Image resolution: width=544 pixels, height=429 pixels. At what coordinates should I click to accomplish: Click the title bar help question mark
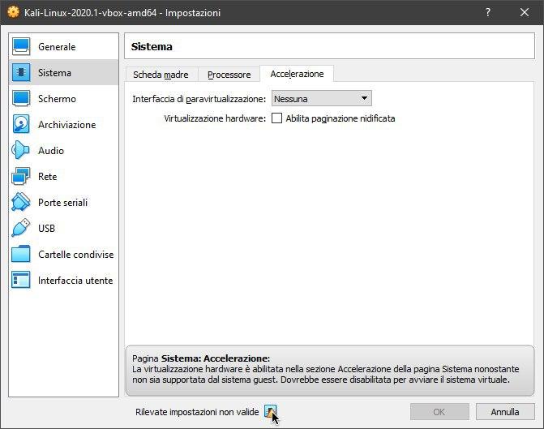pos(487,13)
